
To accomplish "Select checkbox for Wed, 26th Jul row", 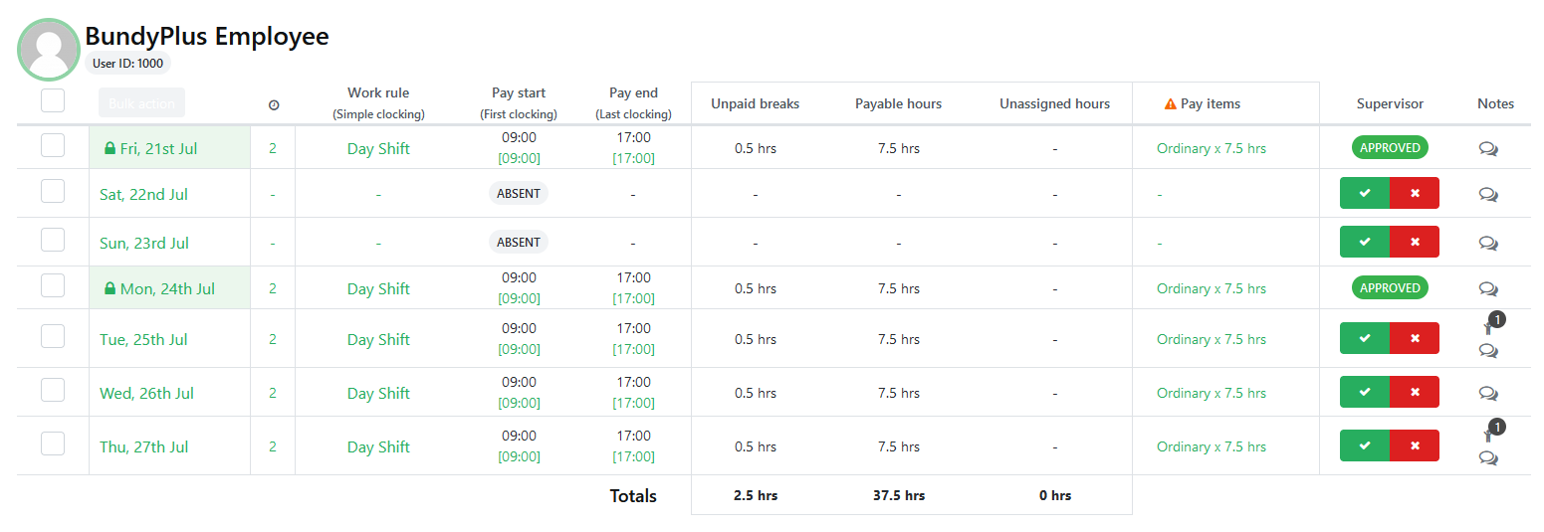I will (53, 390).
